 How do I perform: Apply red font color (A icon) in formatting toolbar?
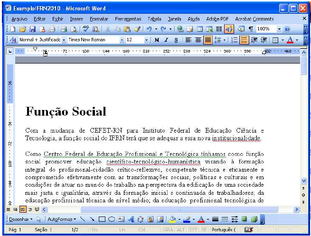point(290,40)
